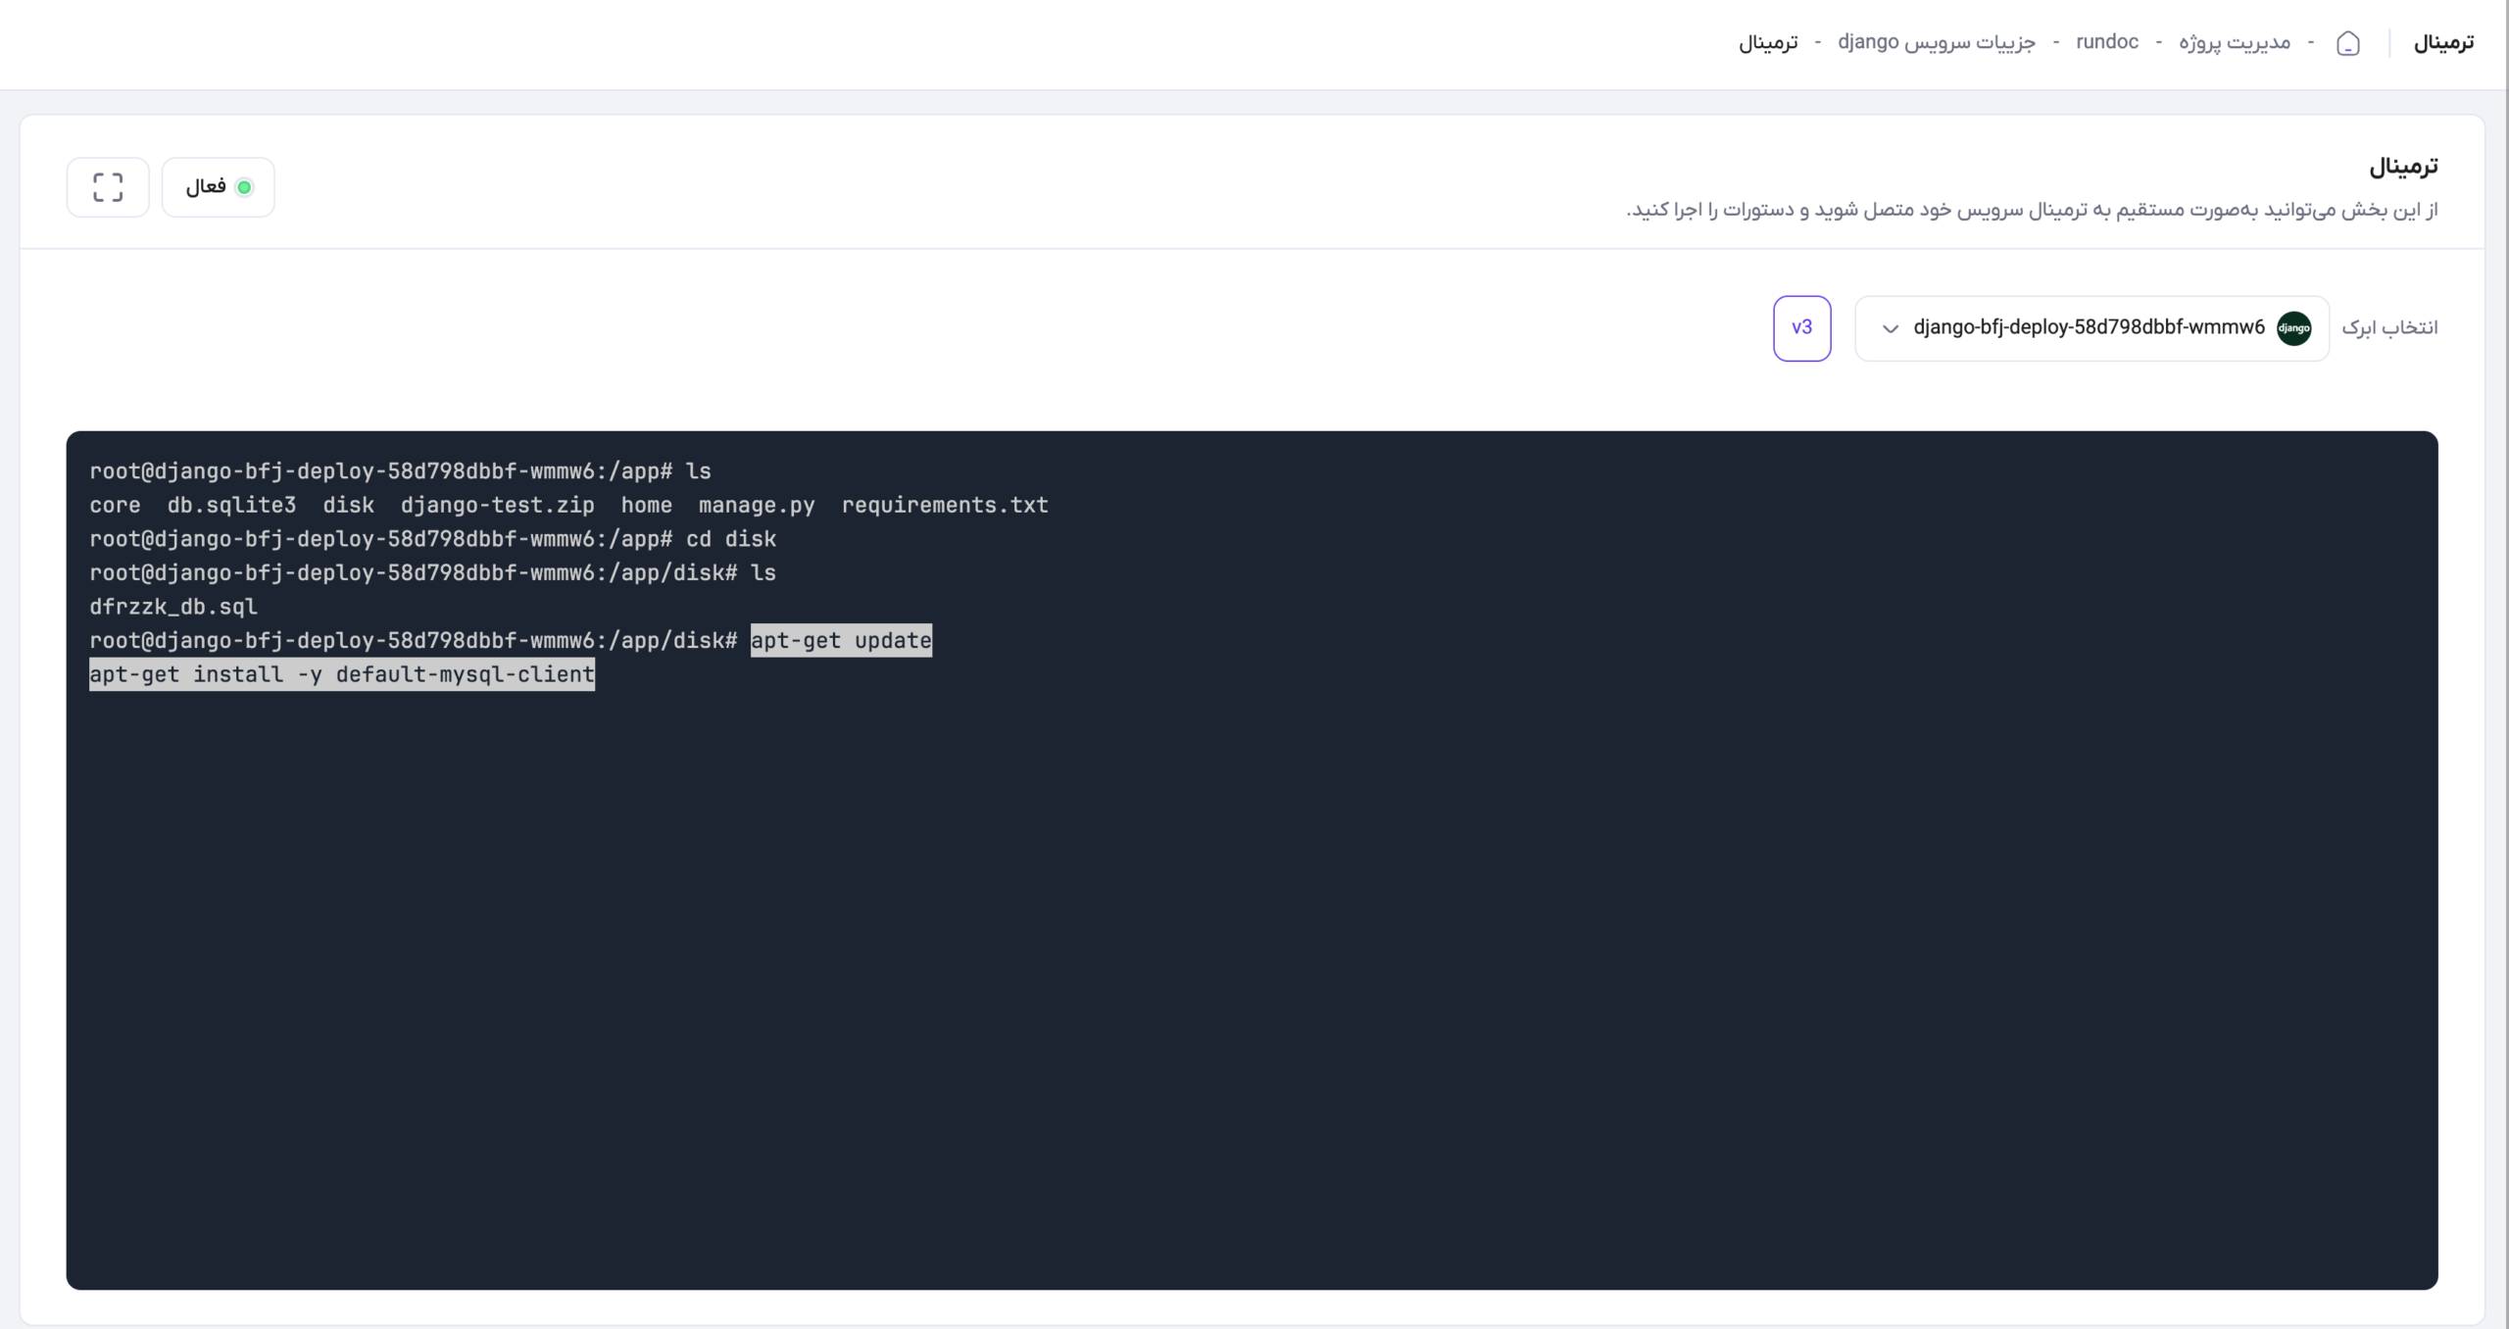Screen dimensions: 2509x1329
Task: Click the فعال status button
Action: click(218, 187)
